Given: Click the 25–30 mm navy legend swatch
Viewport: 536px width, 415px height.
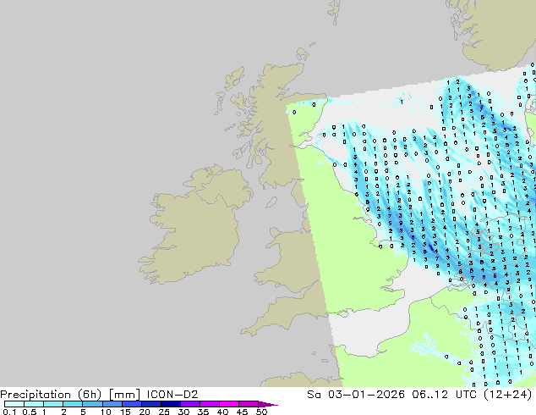Looking at the screenshot, I should (x=171, y=404).
